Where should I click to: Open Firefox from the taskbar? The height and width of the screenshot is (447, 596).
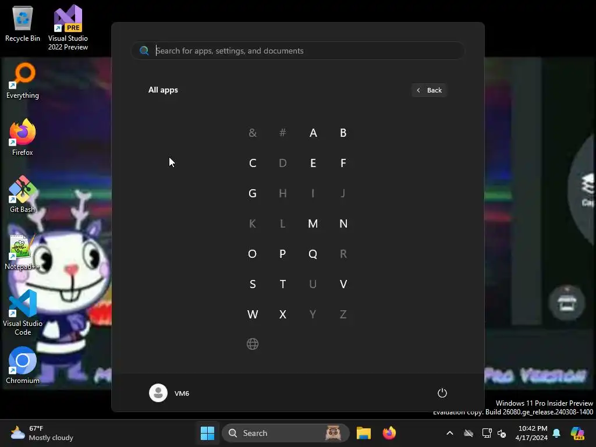[389, 433]
